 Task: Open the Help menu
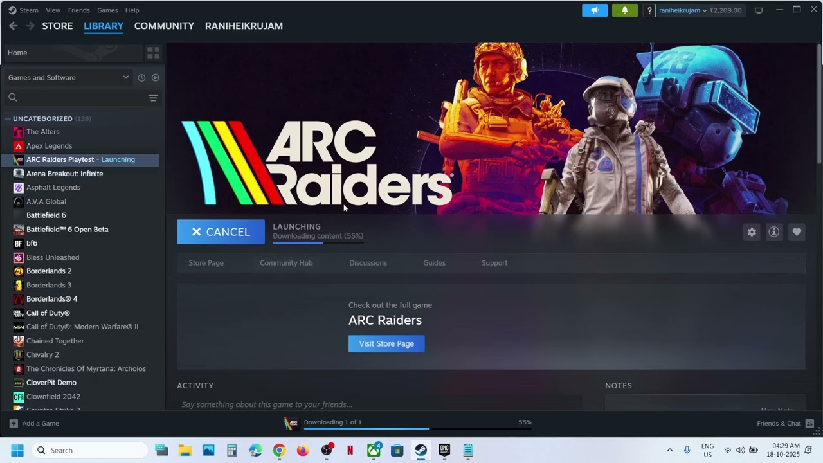132,10
